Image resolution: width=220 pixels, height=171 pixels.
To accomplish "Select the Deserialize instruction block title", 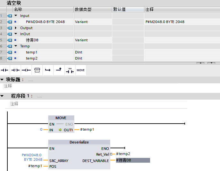I will tap(79, 142).
